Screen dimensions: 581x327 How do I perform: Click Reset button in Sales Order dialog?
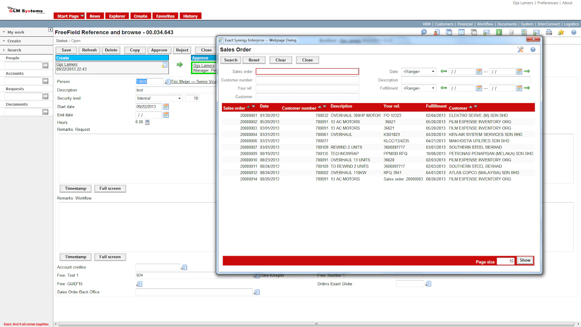tap(254, 60)
